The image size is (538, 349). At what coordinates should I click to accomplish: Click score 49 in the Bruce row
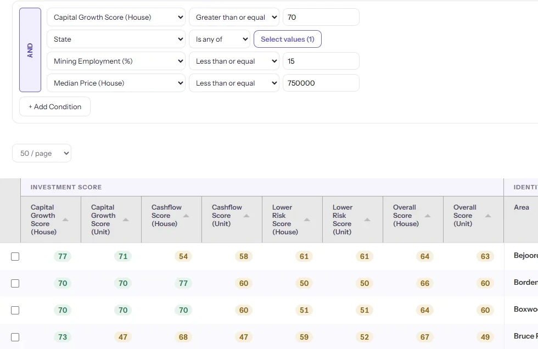(x=485, y=337)
